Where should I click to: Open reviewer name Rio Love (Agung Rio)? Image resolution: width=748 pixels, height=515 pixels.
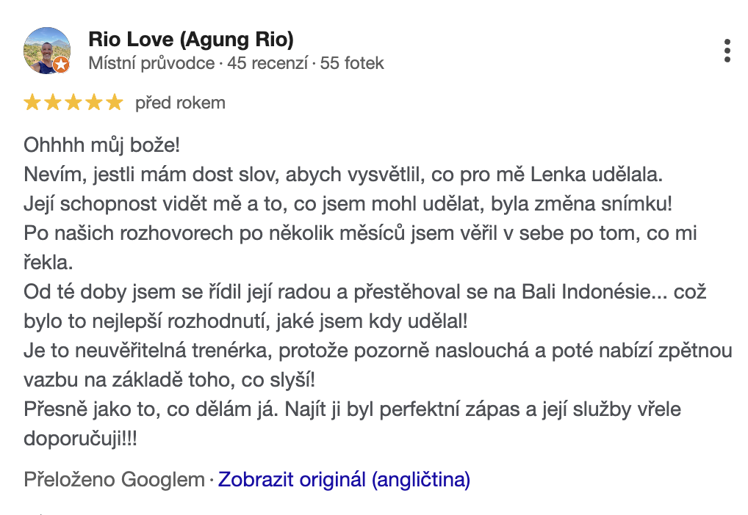coord(191,40)
